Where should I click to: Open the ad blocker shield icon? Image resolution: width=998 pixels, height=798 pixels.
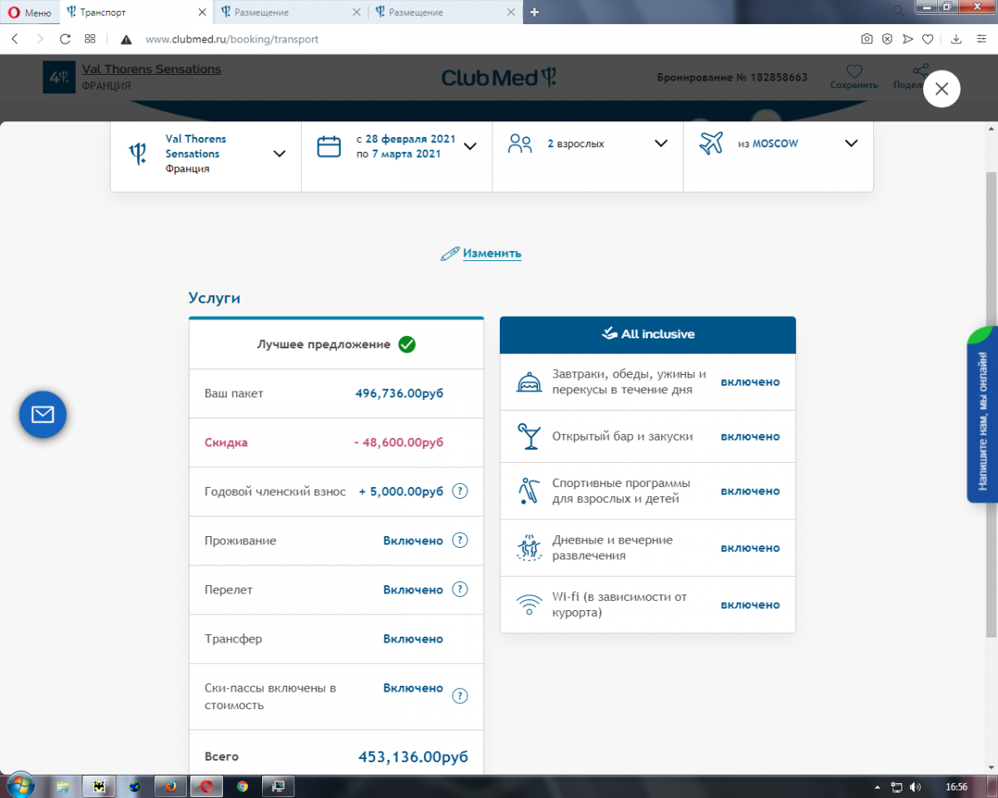point(887,39)
